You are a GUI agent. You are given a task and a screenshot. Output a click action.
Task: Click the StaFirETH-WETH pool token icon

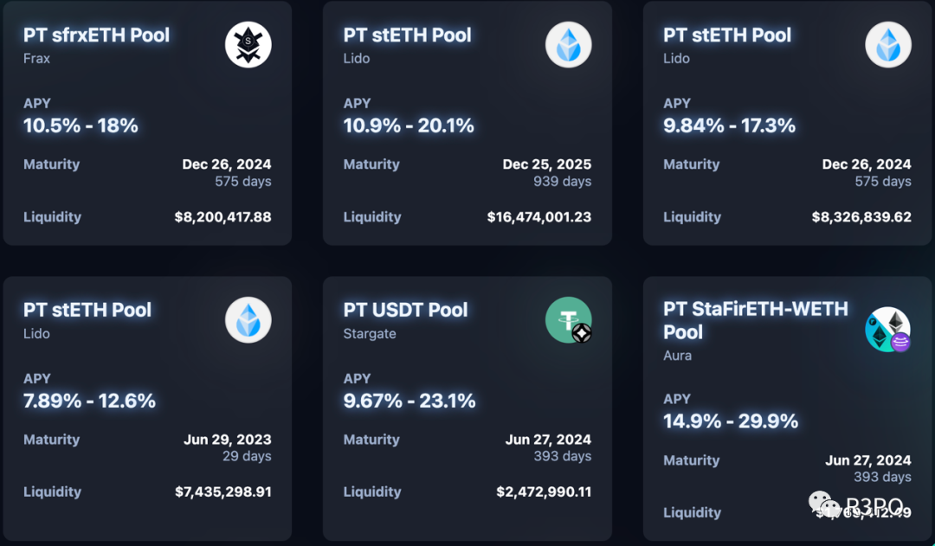[x=888, y=330]
